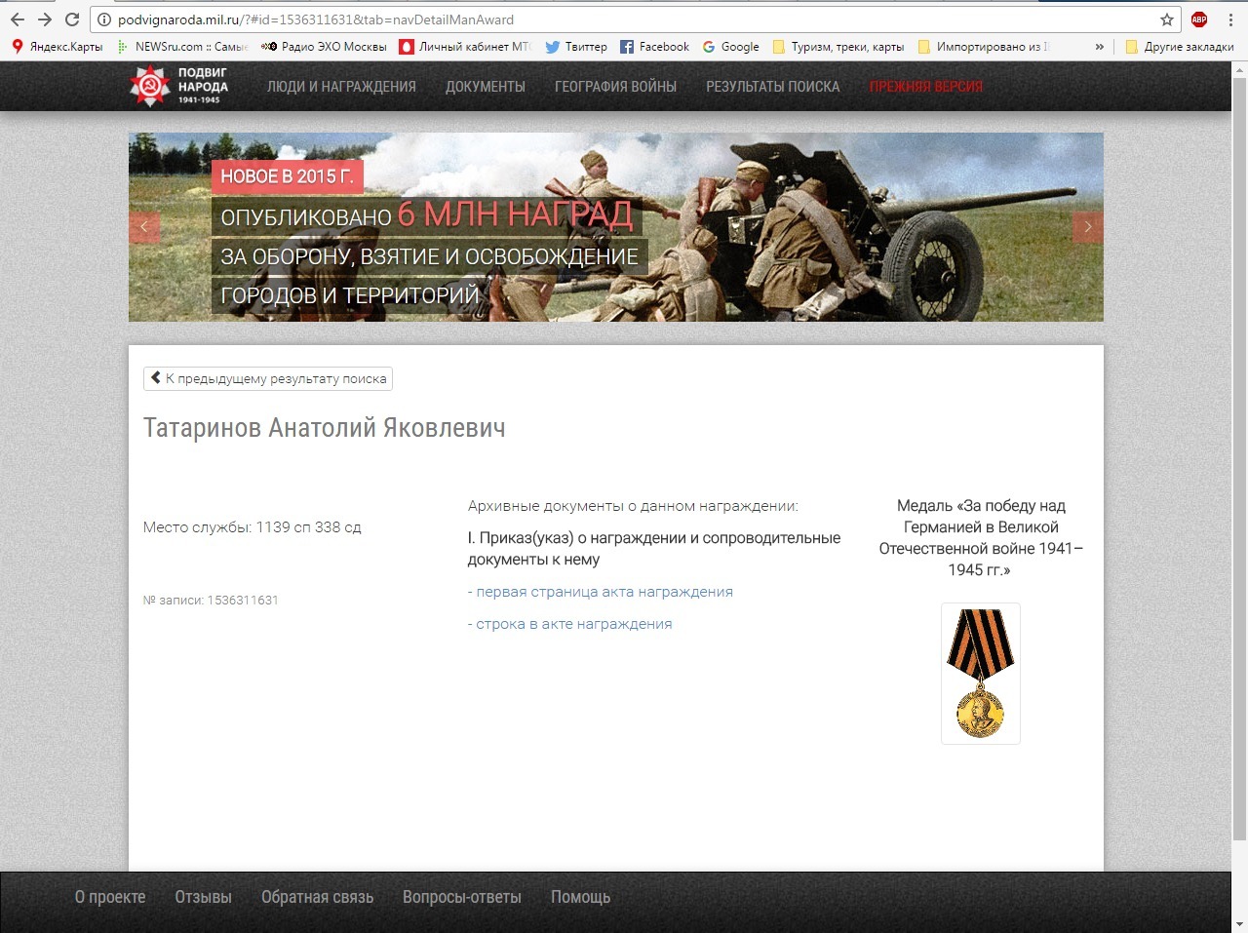Show previous banner slide with left arrow
The width and height of the screenshot is (1248, 933).
tap(144, 226)
